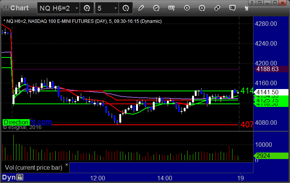Viewport: 290px width, 183px height.
Task: Open symbol settings gear next to NQ H6=2
Action: click(x=87, y=8)
